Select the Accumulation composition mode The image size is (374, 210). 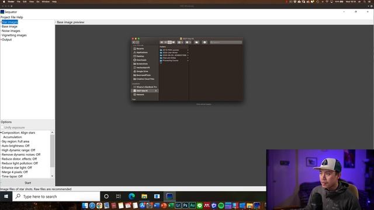pyautogui.click(x=12, y=137)
